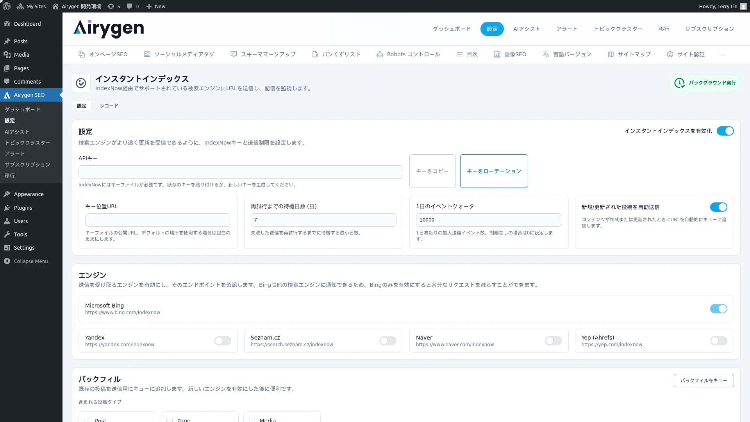This screenshot has width=750, height=422.
Task: Enable the Yep (Ahrefs) engine switch
Action: click(719, 341)
